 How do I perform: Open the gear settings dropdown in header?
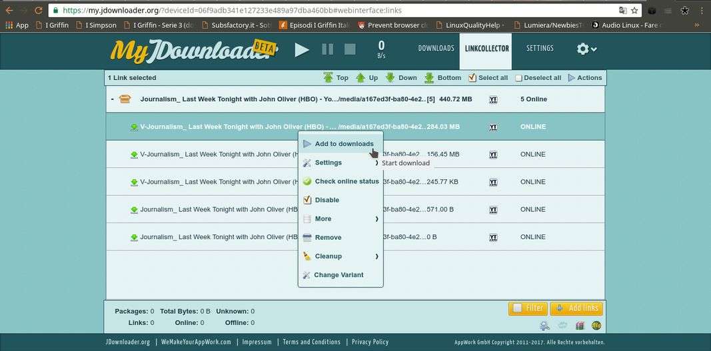(586, 49)
